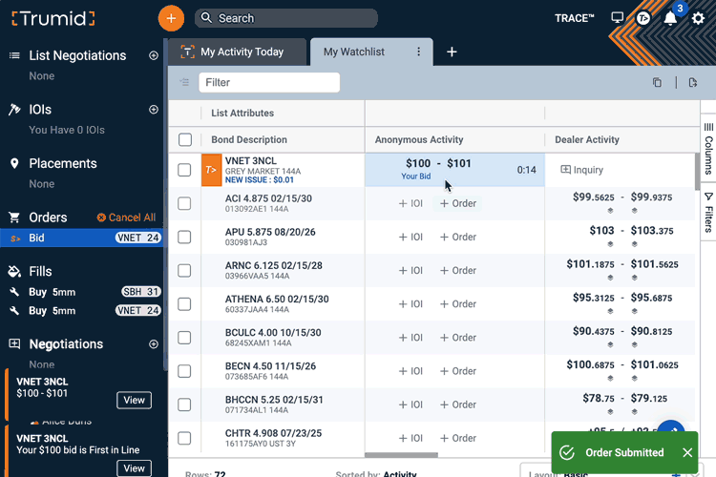The image size is (716, 477).
Task: Click the Search field
Action: pos(286,18)
